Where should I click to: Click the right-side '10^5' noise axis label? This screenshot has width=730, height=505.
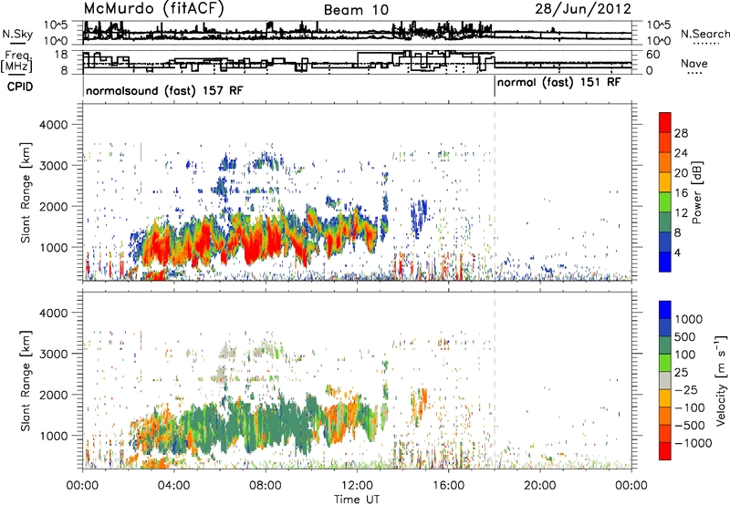point(659,26)
